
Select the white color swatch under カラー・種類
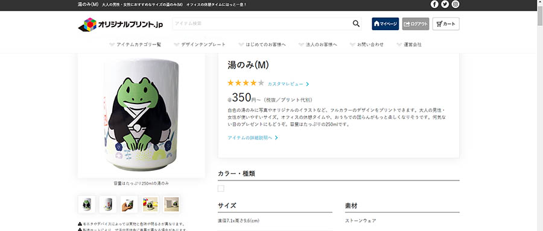click(x=221, y=188)
